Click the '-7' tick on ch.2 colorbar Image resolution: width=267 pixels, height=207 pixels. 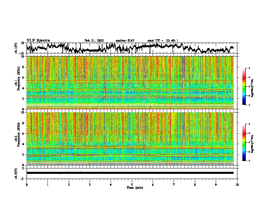tap(248, 161)
